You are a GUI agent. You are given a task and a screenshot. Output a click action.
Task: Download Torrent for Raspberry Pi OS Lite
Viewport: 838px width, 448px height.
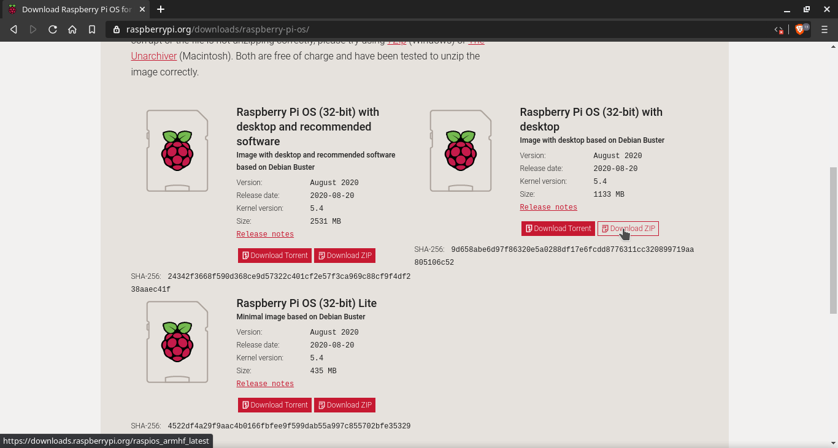(x=275, y=405)
